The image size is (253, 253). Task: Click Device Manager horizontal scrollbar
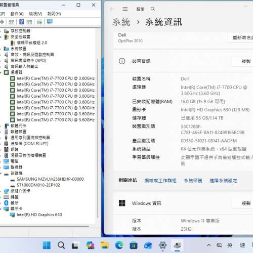(x=45, y=226)
